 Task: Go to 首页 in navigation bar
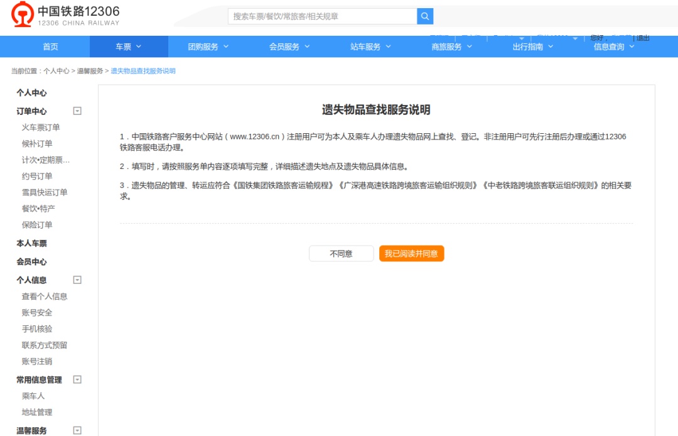[x=50, y=46]
